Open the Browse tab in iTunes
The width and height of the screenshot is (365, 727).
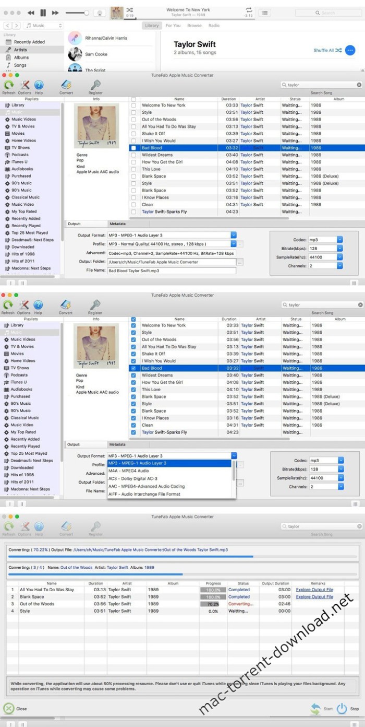194,26
